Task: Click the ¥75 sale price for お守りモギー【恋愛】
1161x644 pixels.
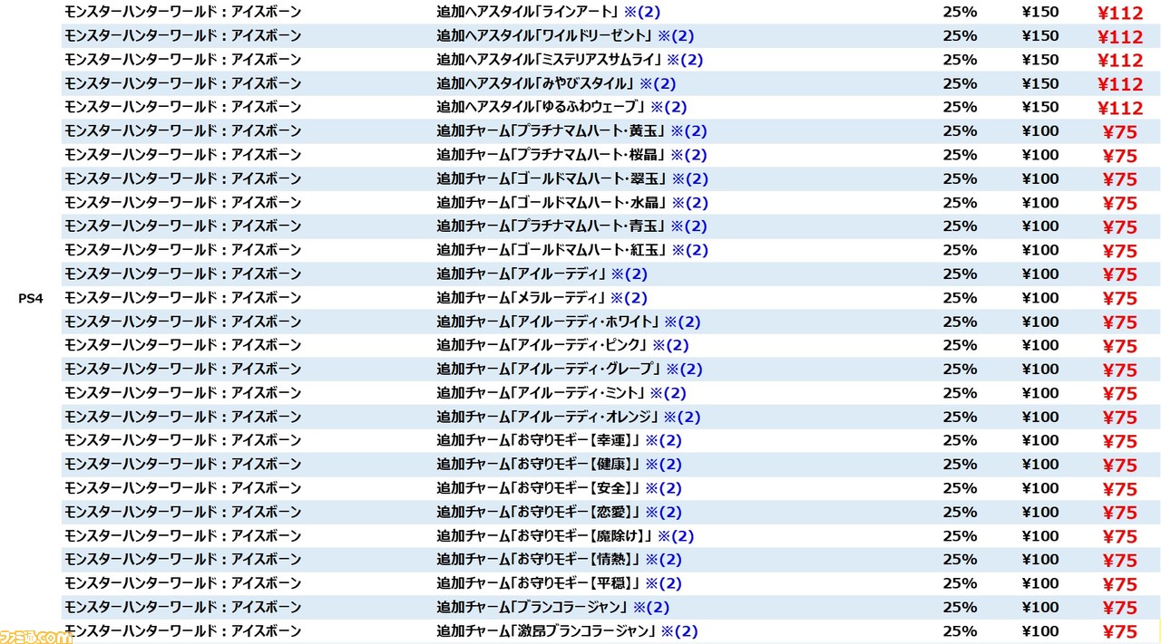Action: point(1119,514)
